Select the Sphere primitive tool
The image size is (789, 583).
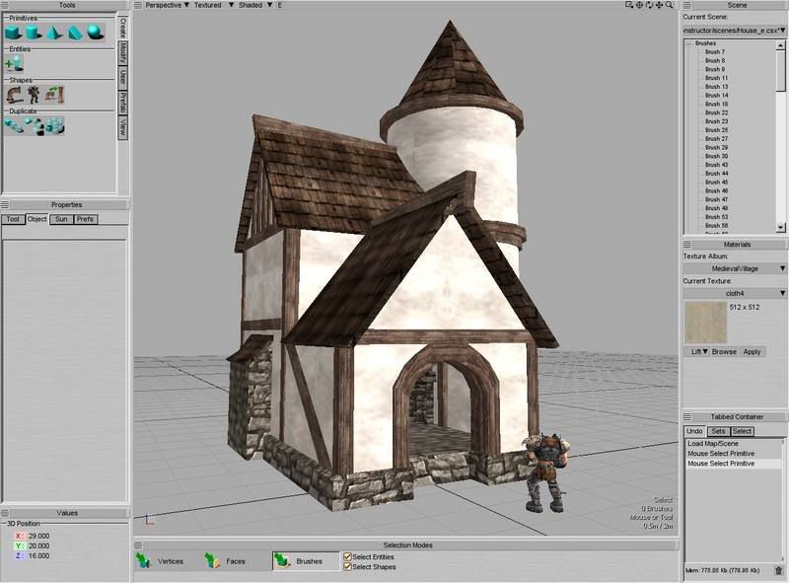94,32
